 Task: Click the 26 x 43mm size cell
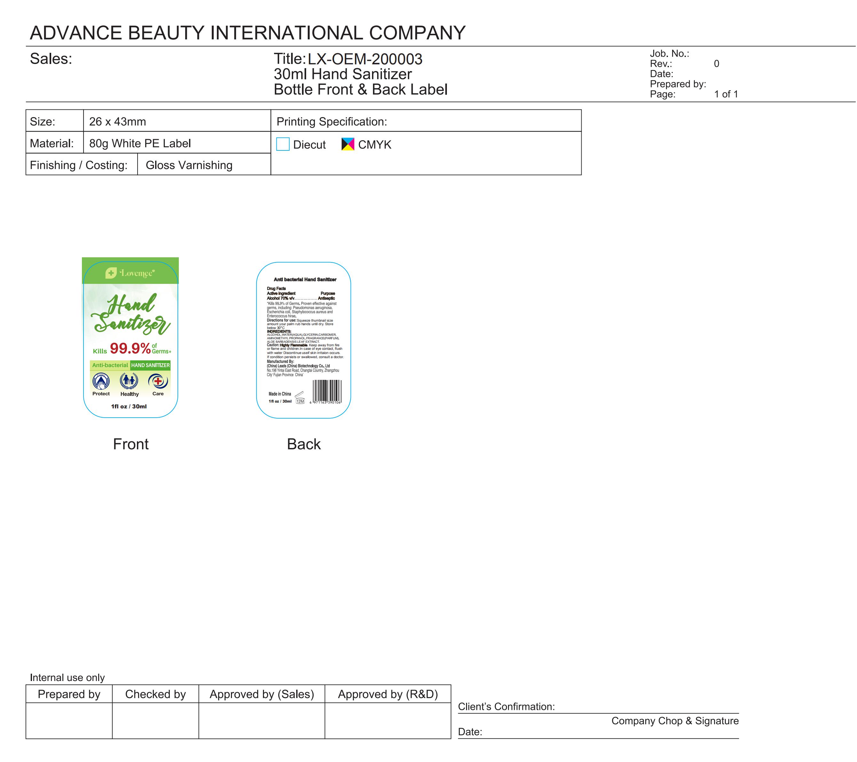click(x=117, y=122)
